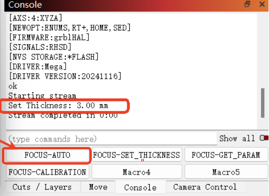
Task: Select the Console tab
Action: [x=141, y=187]
